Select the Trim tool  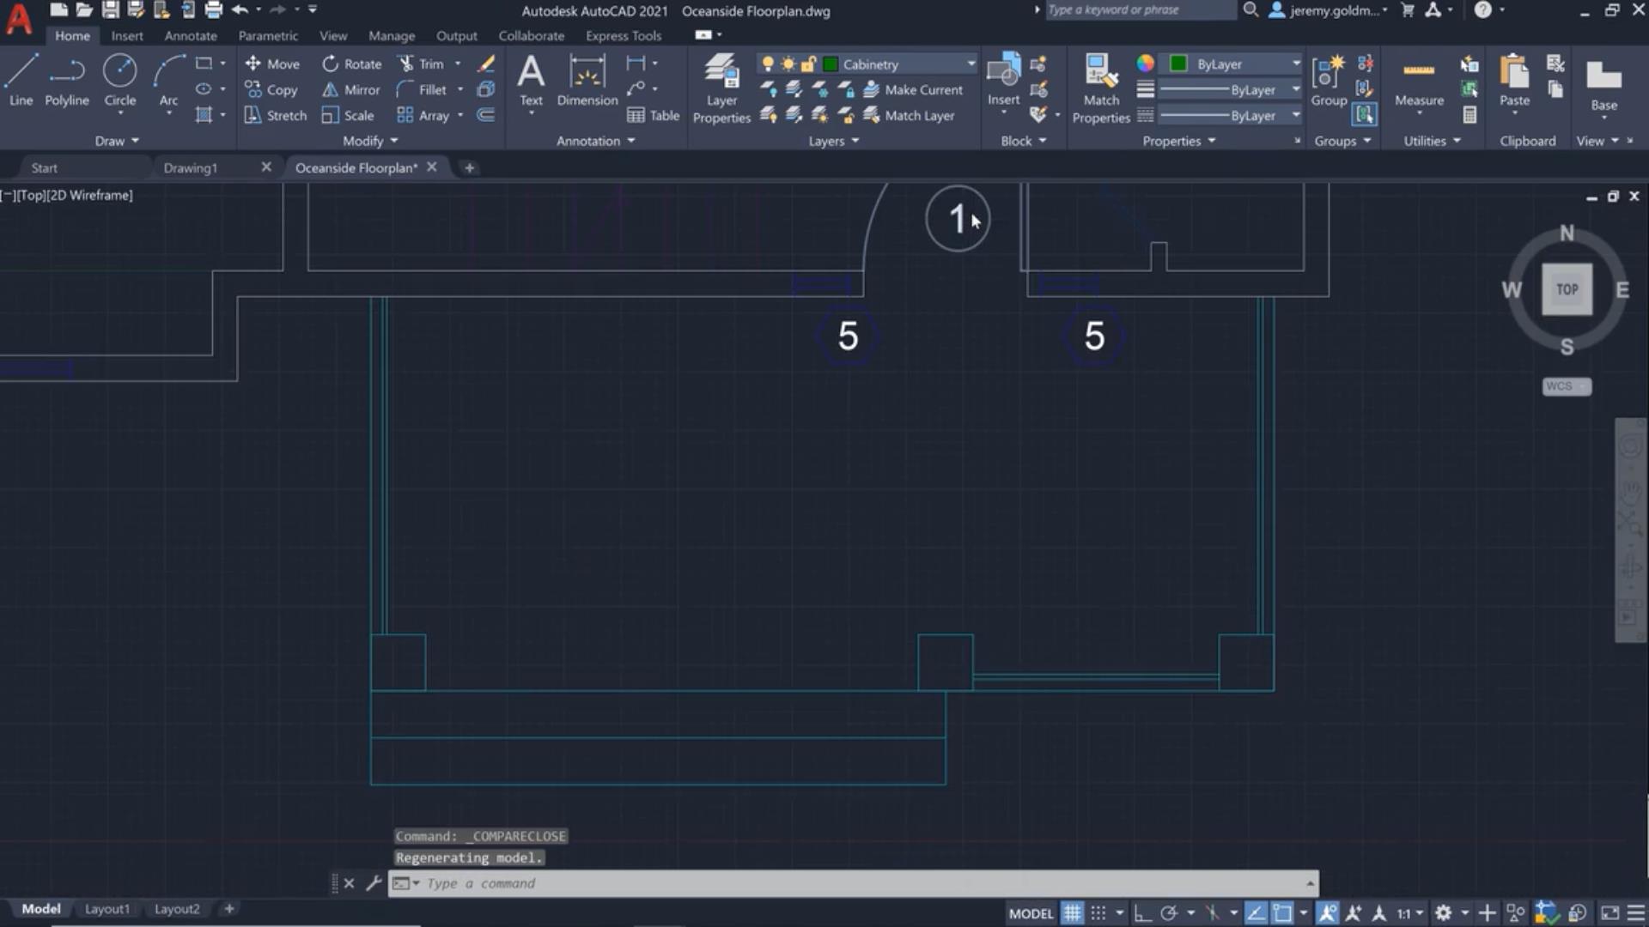(430, 64)
